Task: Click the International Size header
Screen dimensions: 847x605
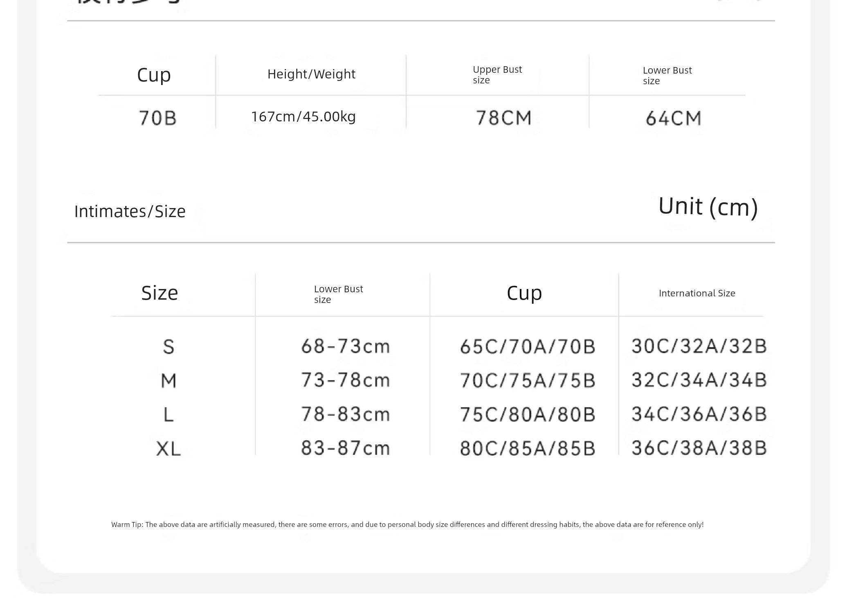Action: [x=697, y=293]
